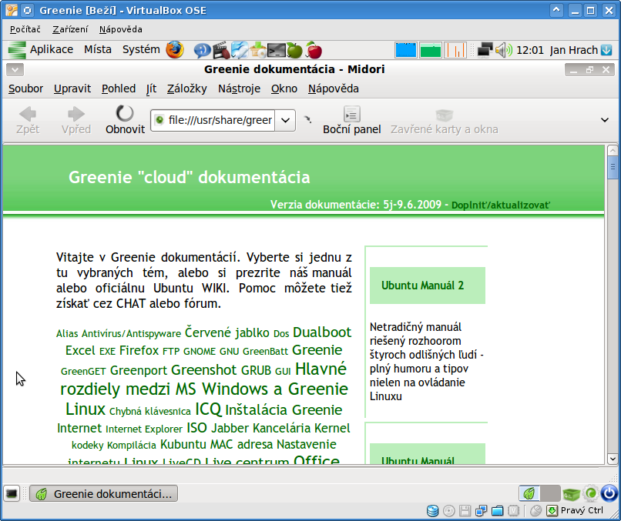The height and width of the screenshot is (521, 621).
Task: Launch Firefox from the top panel
Action: [175, 50]
